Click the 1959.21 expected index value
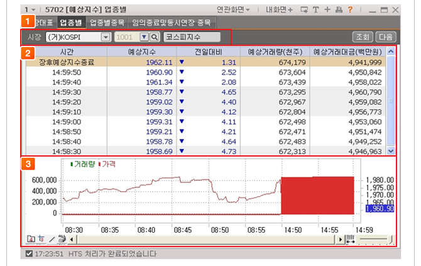Viewport: 421px width, 266px height. (159, 132)
